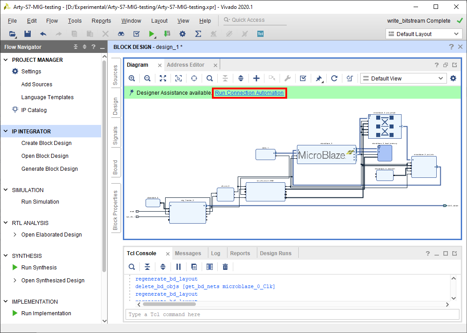Click Generate Block Design in Flow Navigator

49,169
